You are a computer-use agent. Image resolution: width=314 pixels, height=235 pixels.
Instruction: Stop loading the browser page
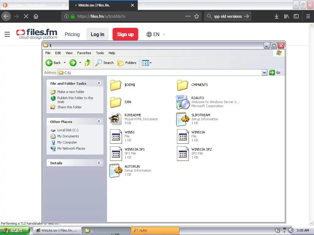(26, 17)
